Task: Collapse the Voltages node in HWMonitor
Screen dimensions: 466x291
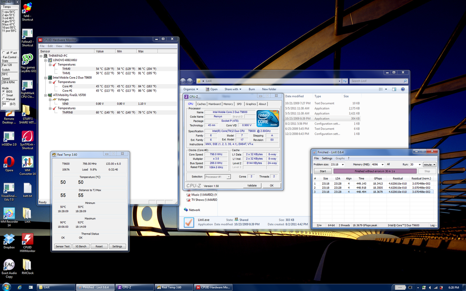Action: tap(50, 99)
